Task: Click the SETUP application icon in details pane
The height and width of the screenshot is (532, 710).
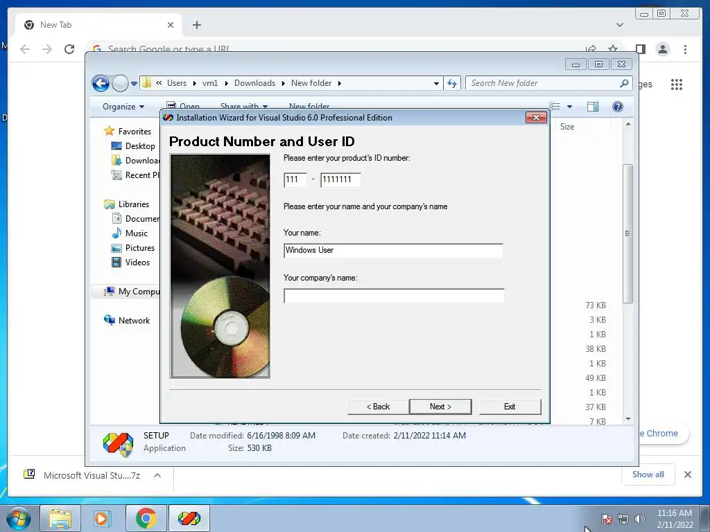Action: [118, 444]
